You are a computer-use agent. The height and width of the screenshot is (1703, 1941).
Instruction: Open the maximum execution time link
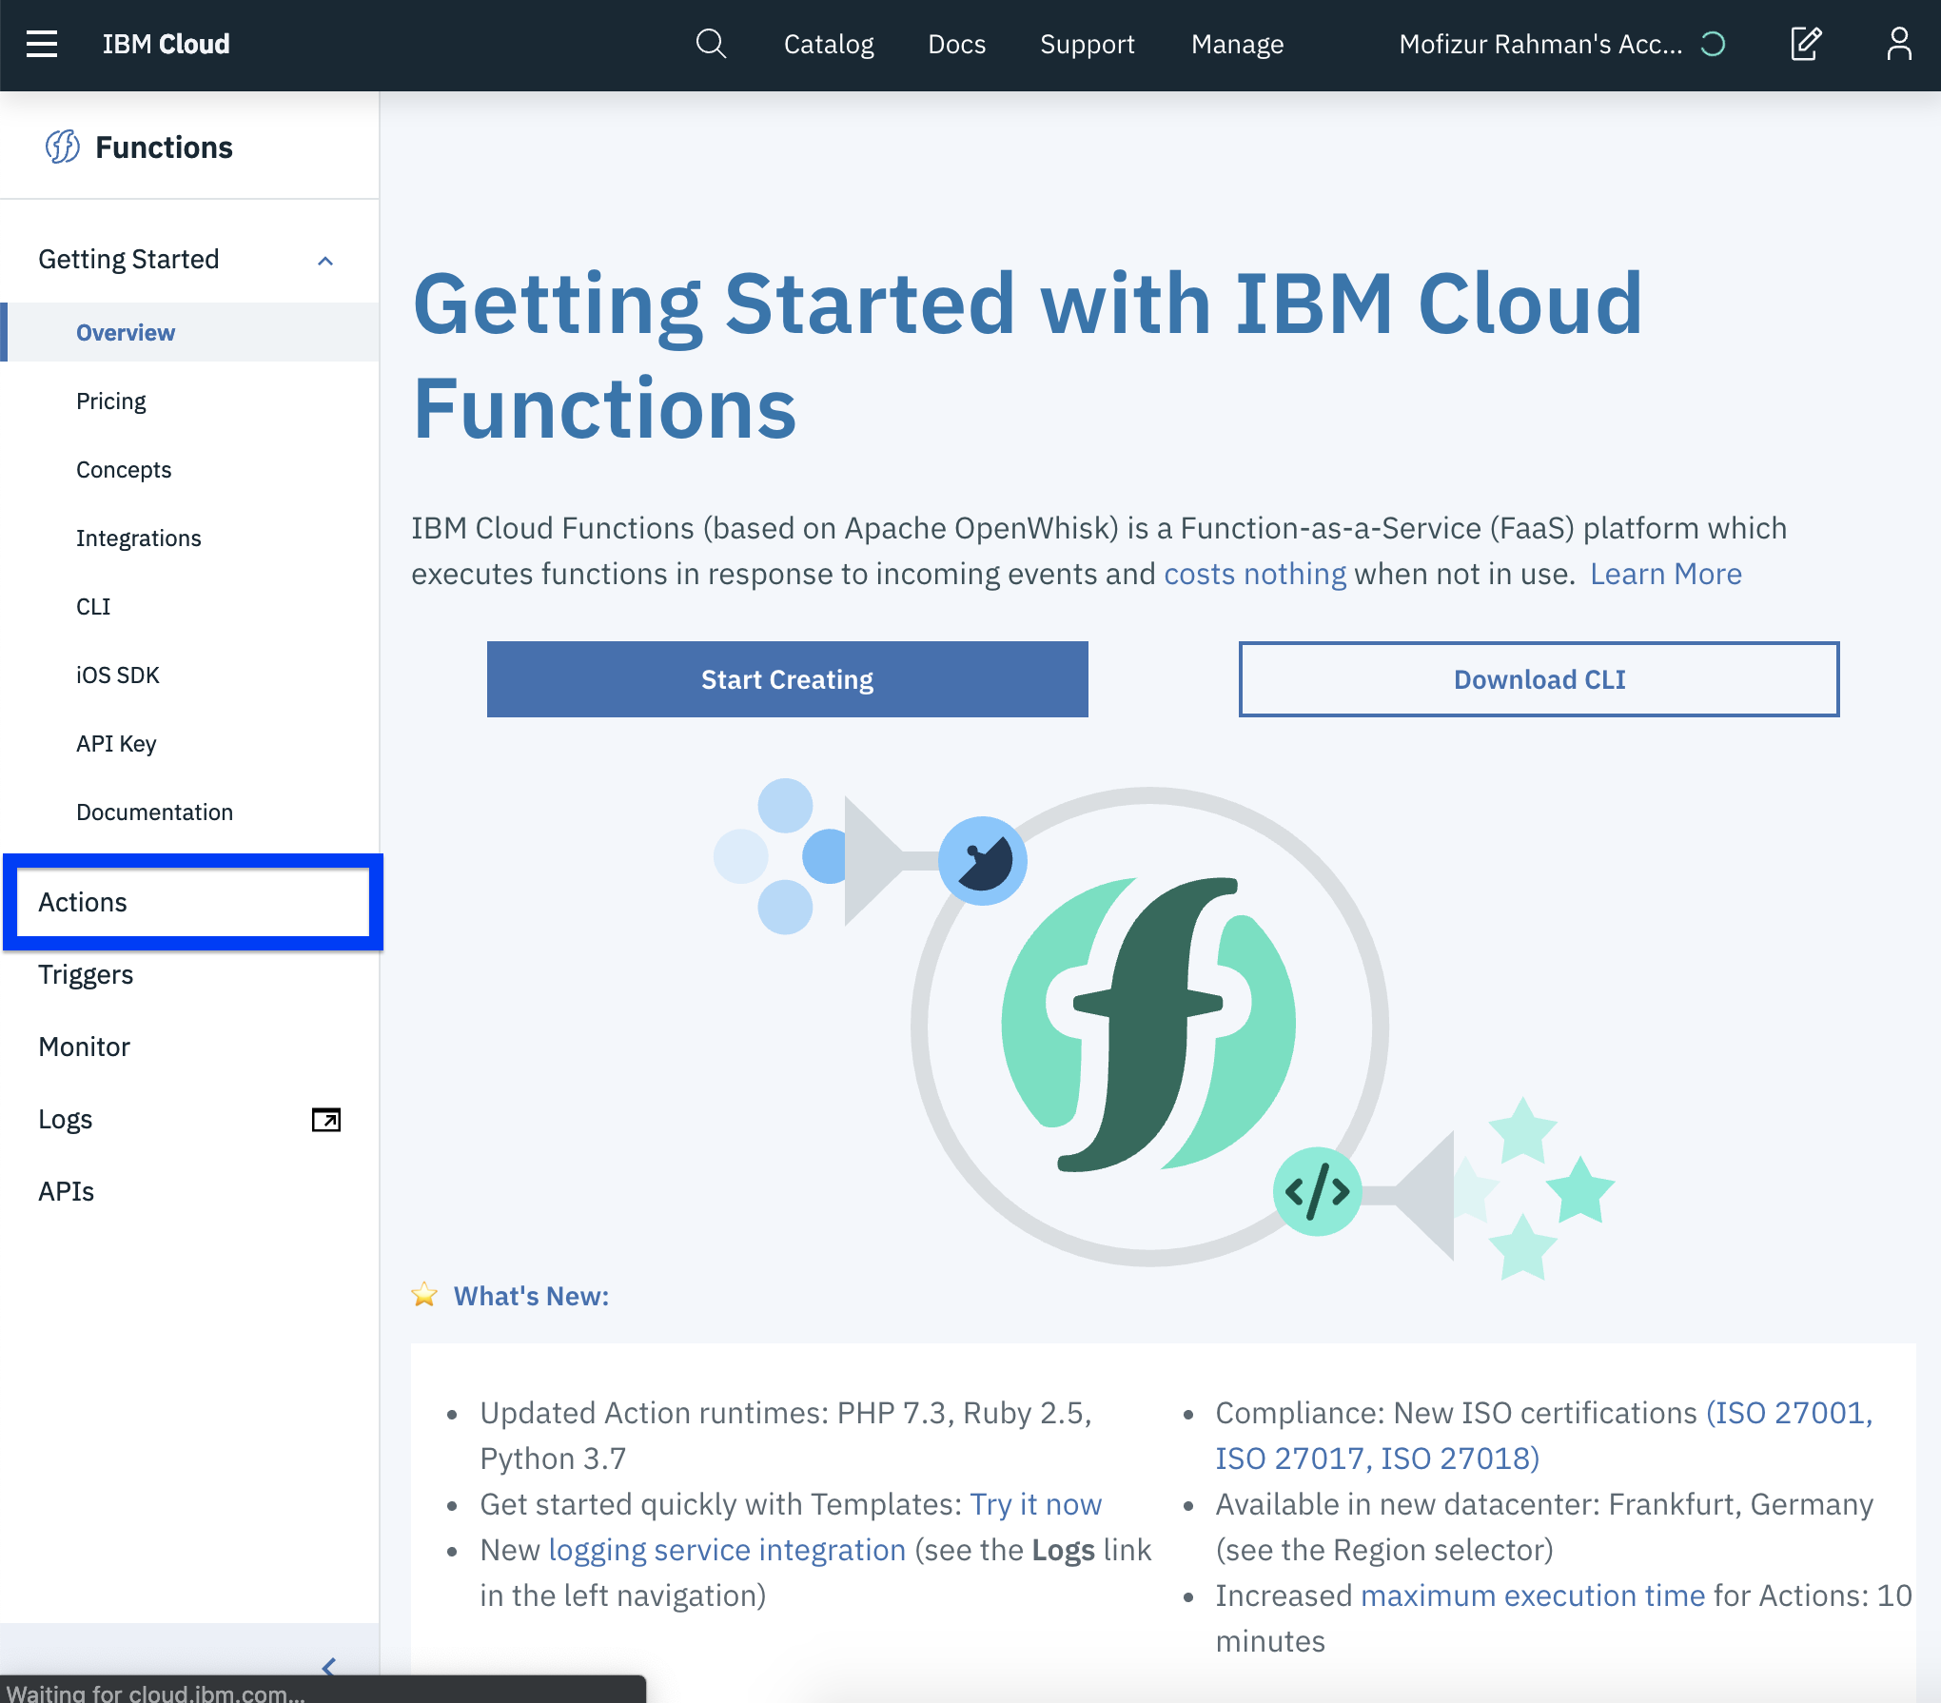1532,1595
